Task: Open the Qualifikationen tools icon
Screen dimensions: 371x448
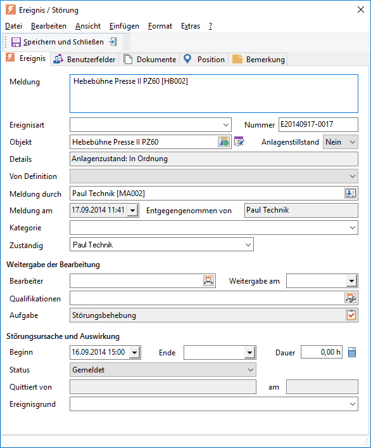Action: click(351, 298)
